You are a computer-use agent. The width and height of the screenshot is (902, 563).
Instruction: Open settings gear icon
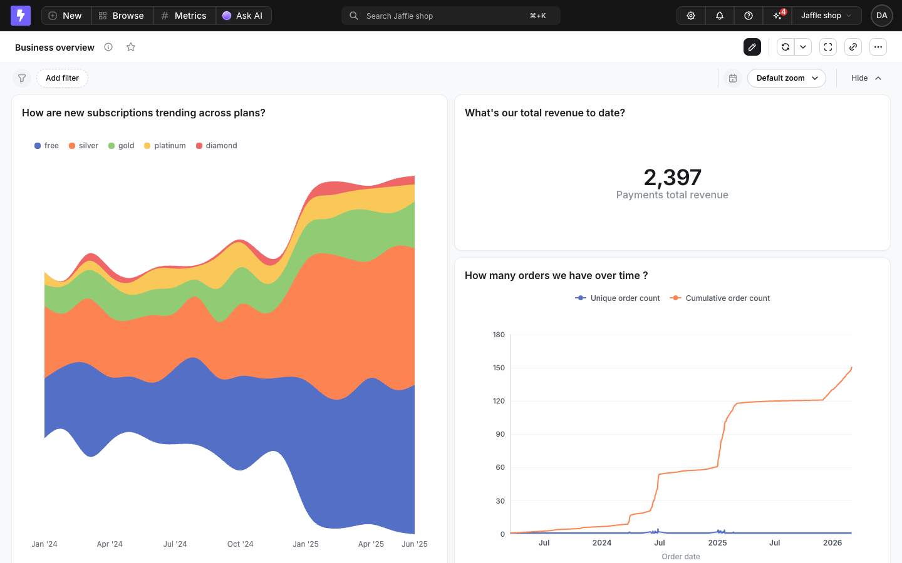coord(691,16)
